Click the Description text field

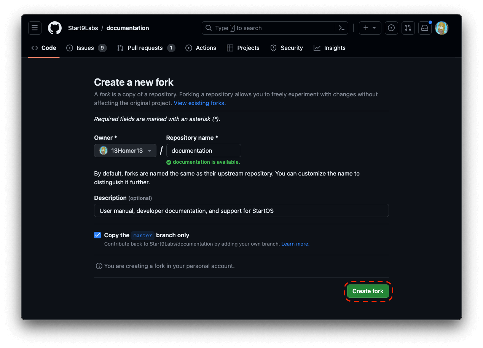241,211
